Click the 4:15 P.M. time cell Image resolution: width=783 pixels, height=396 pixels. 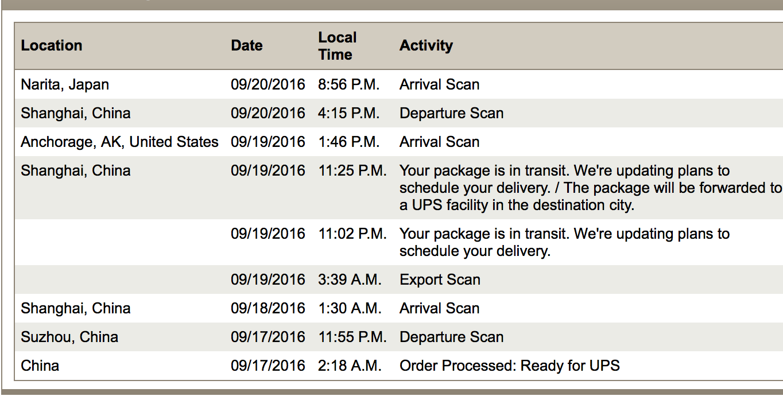tap(348, 114)
